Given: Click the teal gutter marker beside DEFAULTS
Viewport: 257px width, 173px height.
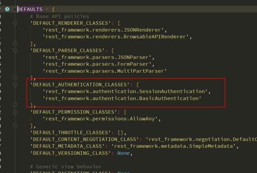Looking at the screenshot, I should pyautogui.click(x=7, y=9).
